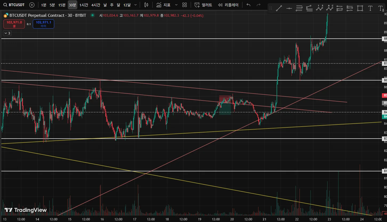Undo the last chart action

click(x=249, y=5)
